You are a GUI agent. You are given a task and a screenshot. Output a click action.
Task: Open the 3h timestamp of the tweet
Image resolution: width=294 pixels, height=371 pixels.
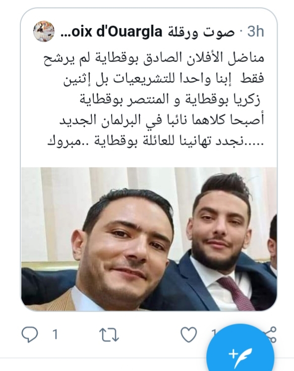point(256,32)
